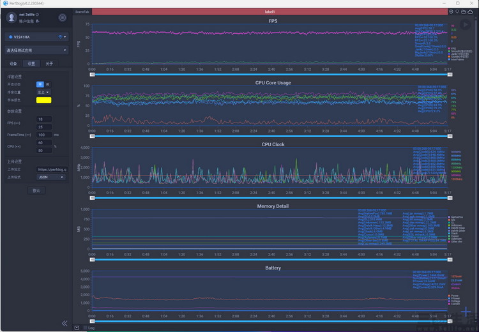The width and height of the screenshot is (479, 332).
Task: Click the CPU threshold field showing 60
Action: 44,142
